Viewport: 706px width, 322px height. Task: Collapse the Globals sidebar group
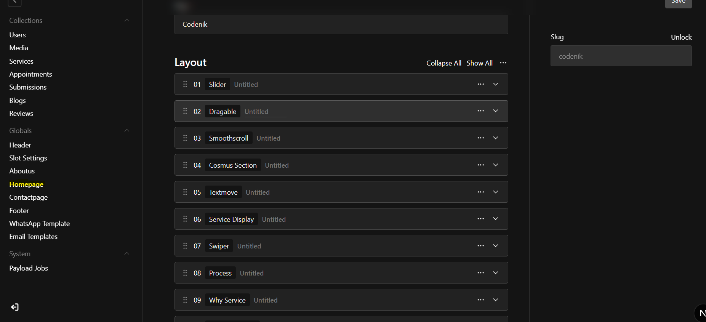point(127,130)
